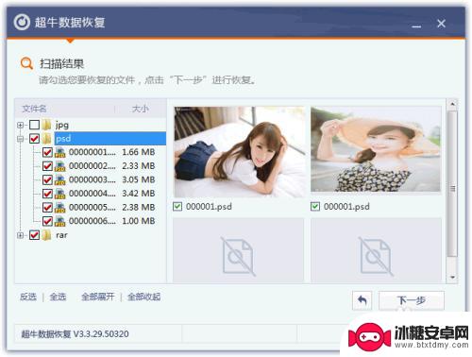The image size is (472, 357).
Task: Check the jpg folder checkbox
Action: (x=34, y=125)
